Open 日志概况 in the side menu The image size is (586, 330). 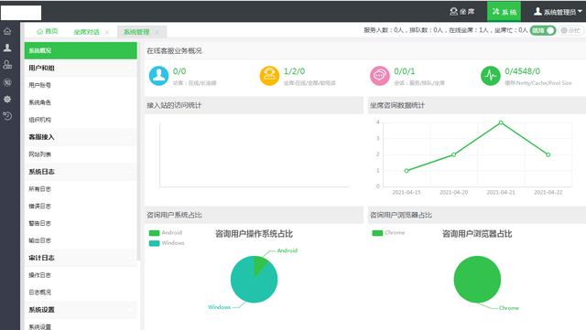[x=81, y=293]
